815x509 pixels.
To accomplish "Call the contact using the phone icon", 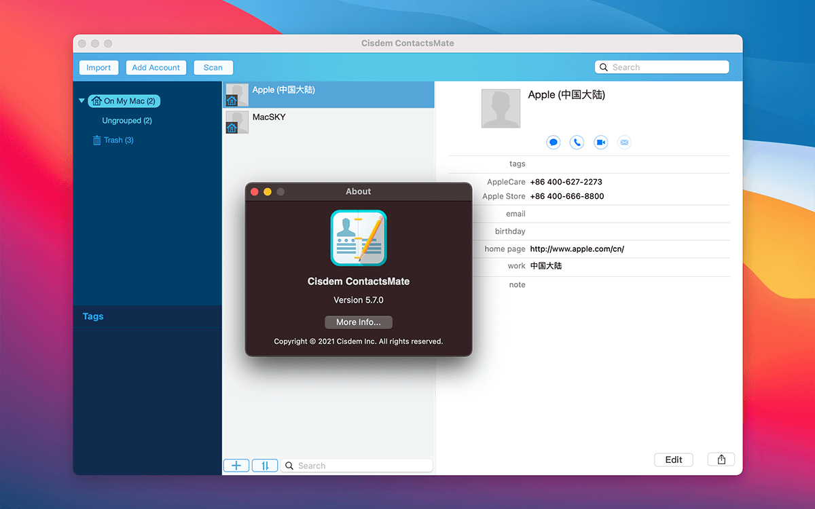I will click(577, 143).
